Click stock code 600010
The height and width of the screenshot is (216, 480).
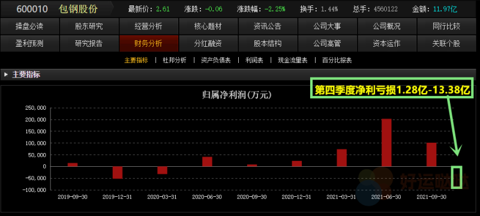click(32, 9)
